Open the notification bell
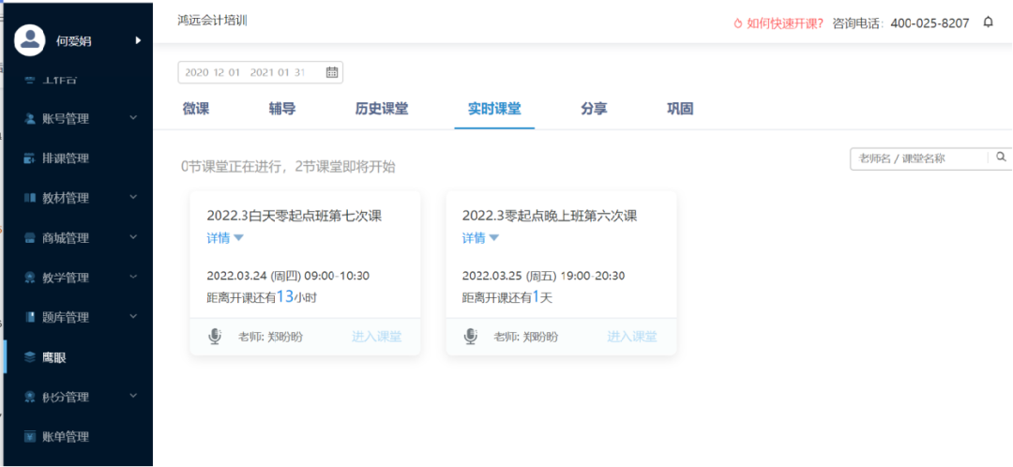Image resolution: width=1013 pixels, height=467 pixels. (988, 23)
